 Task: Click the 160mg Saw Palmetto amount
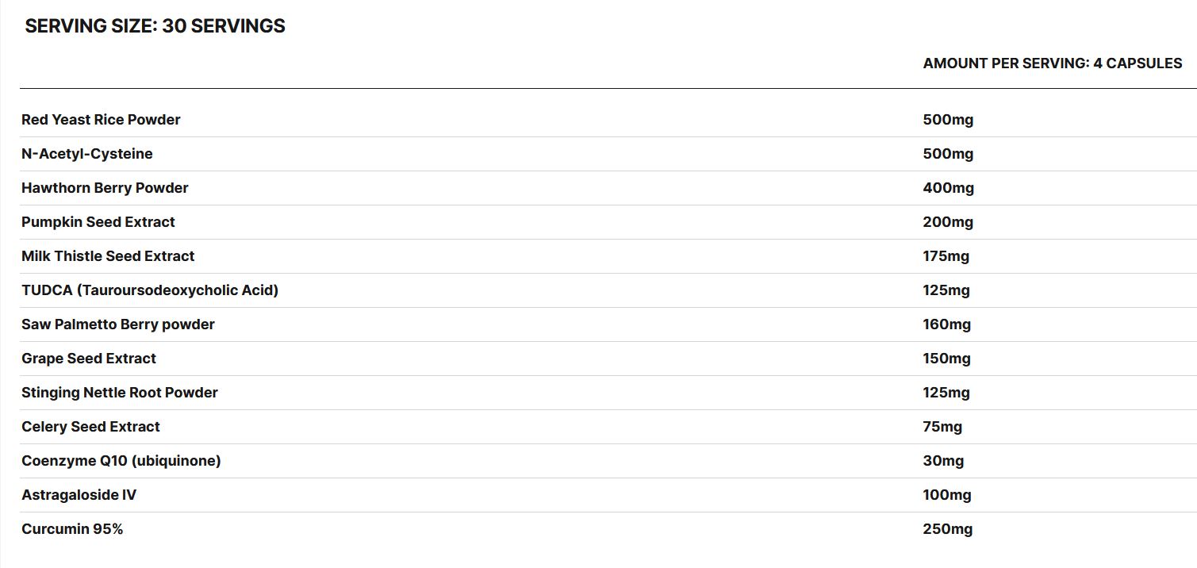pyautogui.click(x=947, y=324)
